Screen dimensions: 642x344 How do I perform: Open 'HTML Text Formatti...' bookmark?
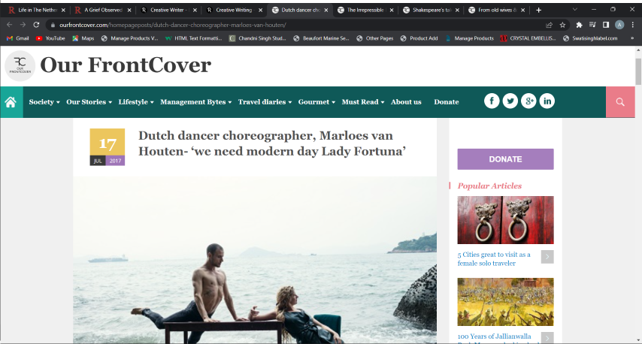pyautogui.click(x=193, y=38)
